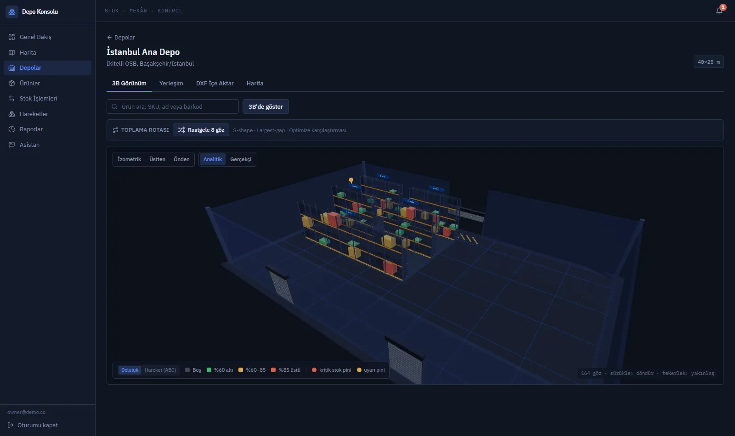The height and width of the screenshot is (436, 735).
Task: Open the Harita tab beside DXF
Action: coord(255,84)
